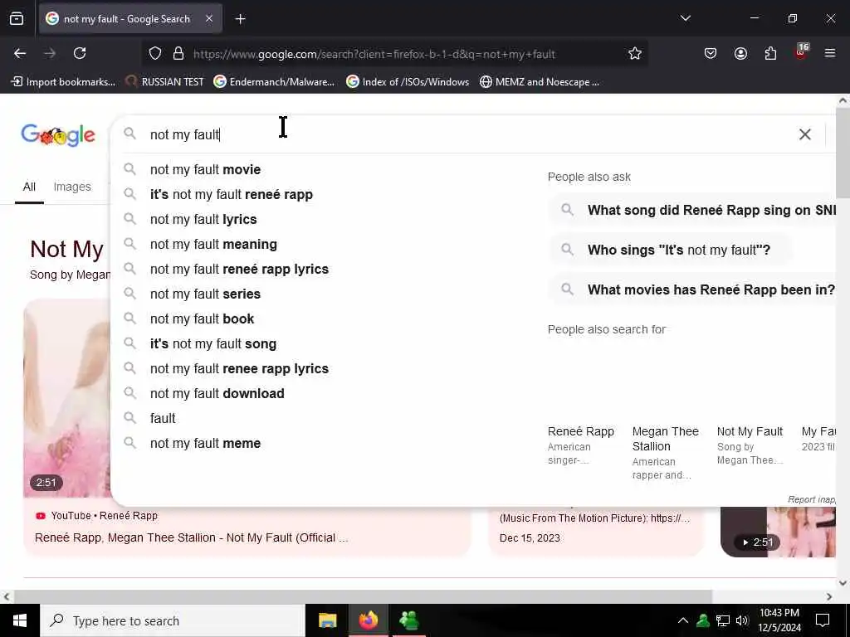850x637 pixels.
Task: Open the MEMZ and Noescape bookmark
Action: pyautogui.click(x=540, y=82)
